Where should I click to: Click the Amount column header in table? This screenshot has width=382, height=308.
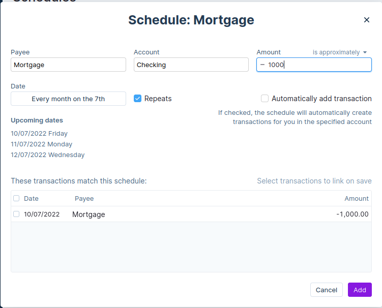click(356, 199)
